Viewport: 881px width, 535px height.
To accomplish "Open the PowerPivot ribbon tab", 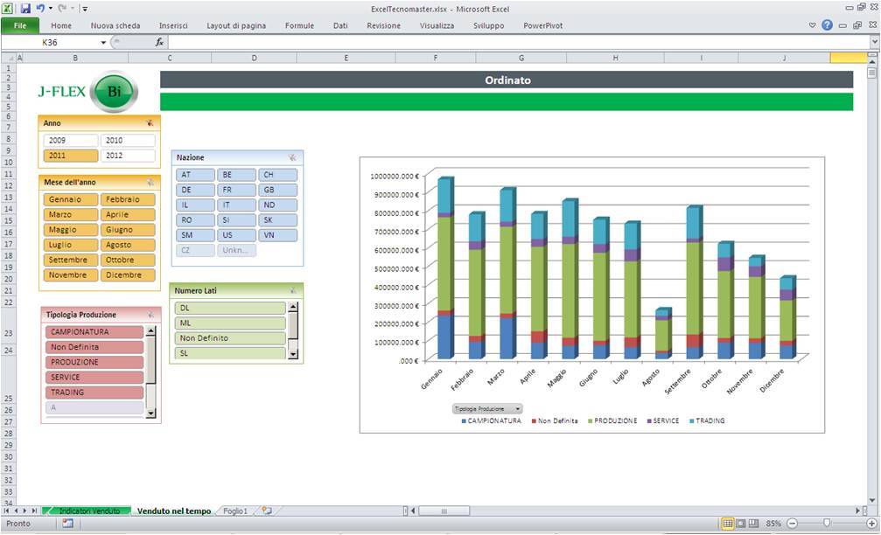I will tap(542, 25).
